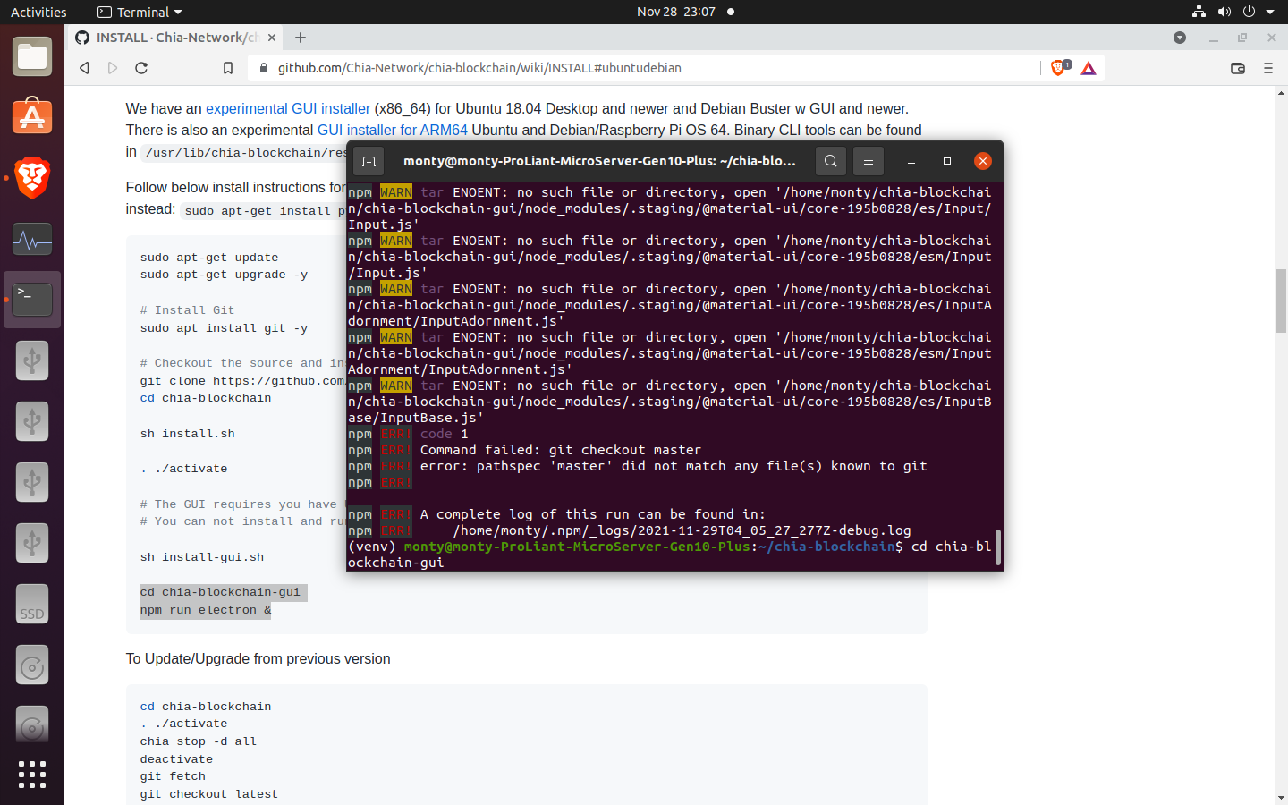The height and width of the screenshot is (805, 1288).
Task: Click the 'deactivate' code line
Action: pyautogui.click(x=177, y=759)
